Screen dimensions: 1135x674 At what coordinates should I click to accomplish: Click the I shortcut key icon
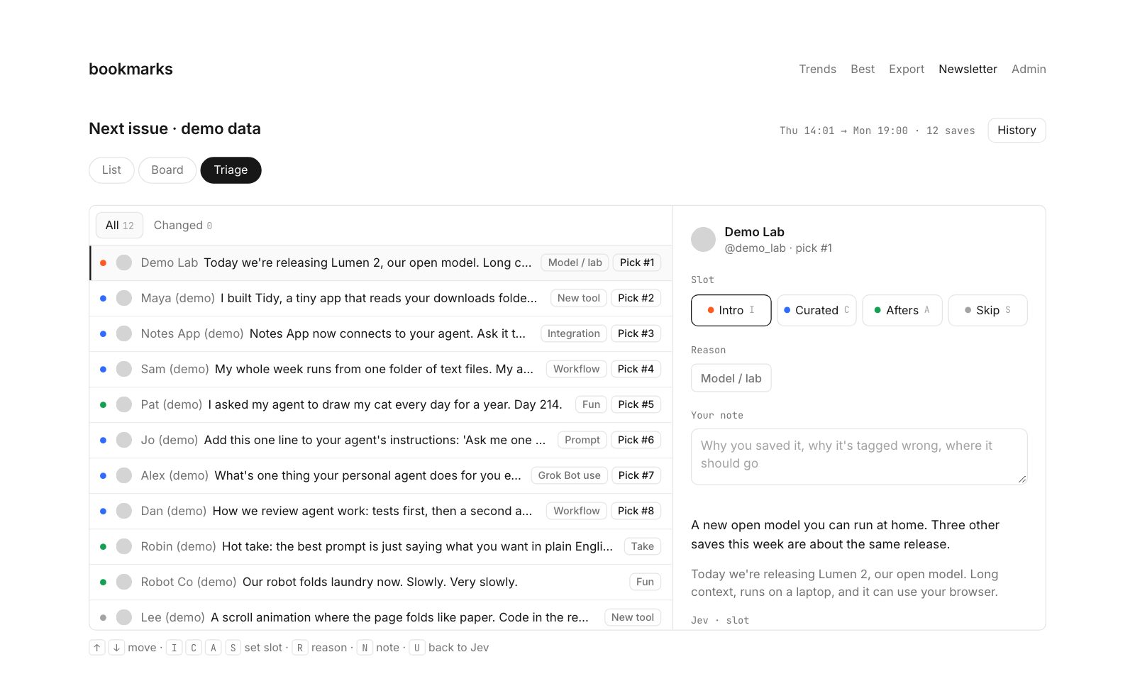(x=174, y=648)
